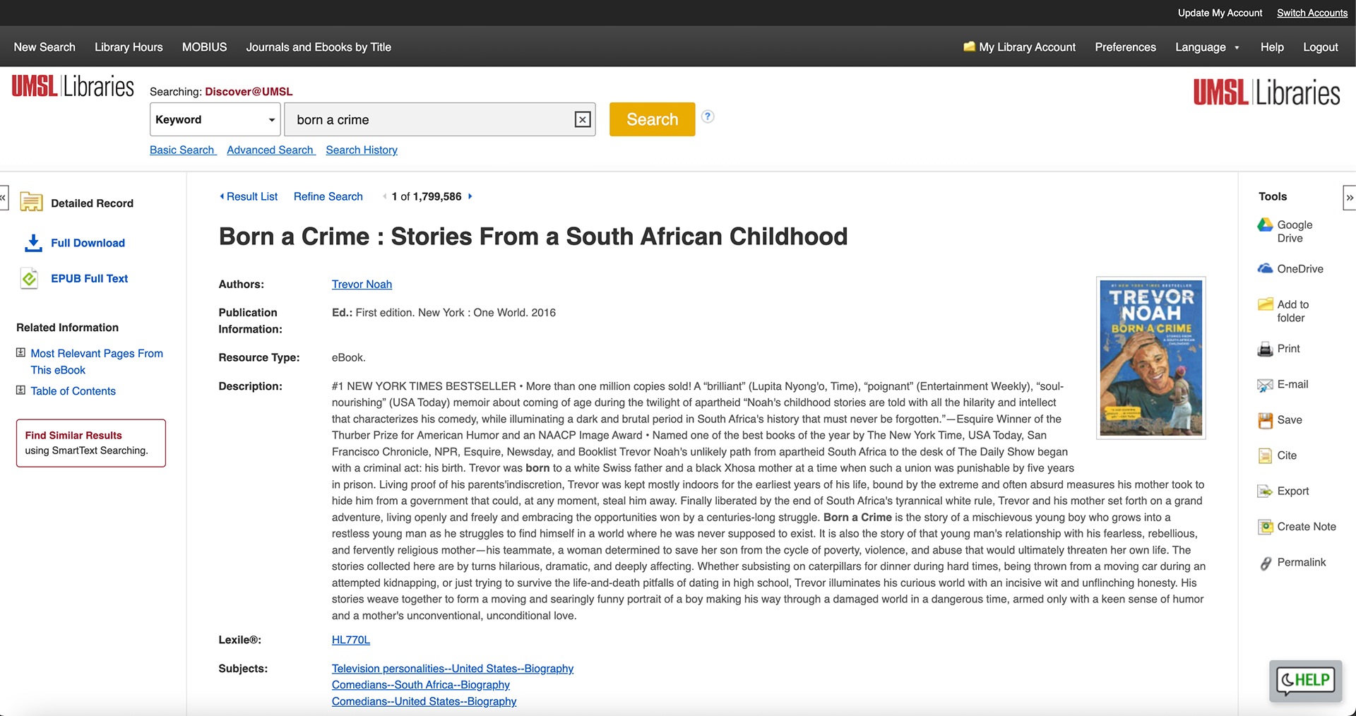This screenshot has width=1356, height=716.
Task: Select MOBIUS in the top menu
Action: [205, 47]
